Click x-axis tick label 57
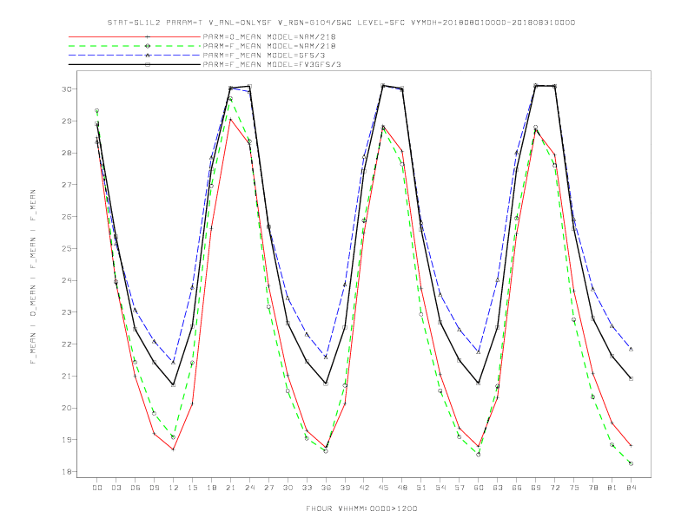 tap(460, 488)
